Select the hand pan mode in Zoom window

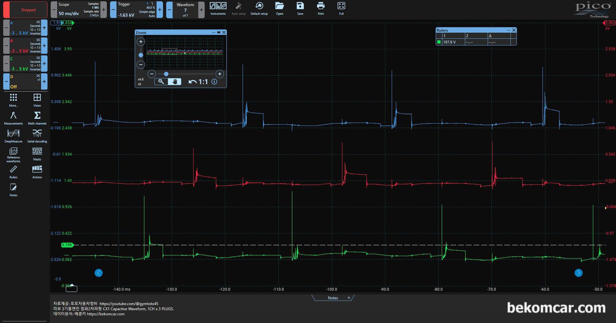[175, 82]
